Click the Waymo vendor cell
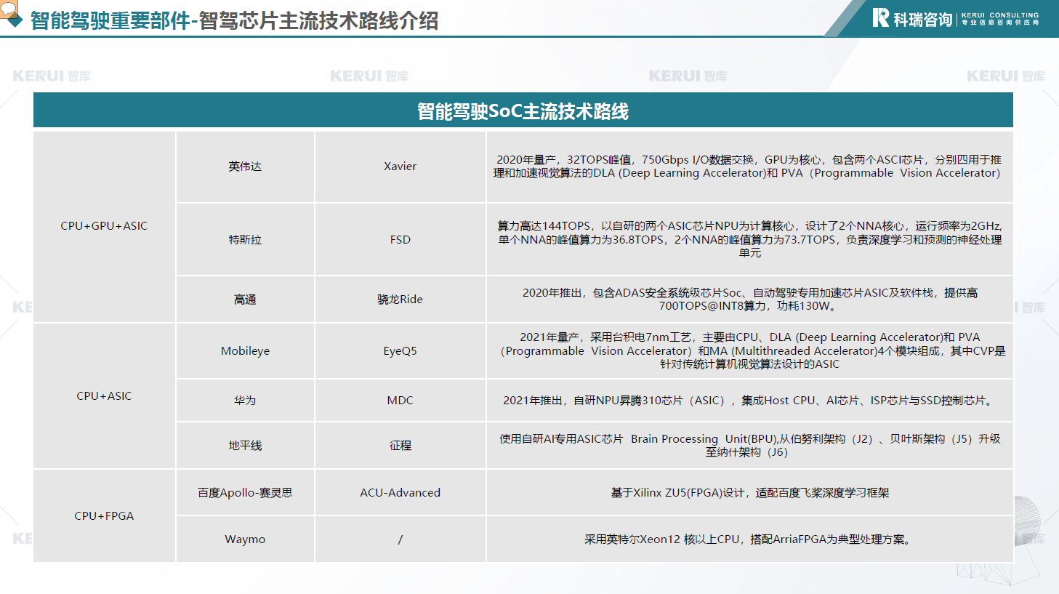1059x594 pixels. pos(245,539)
